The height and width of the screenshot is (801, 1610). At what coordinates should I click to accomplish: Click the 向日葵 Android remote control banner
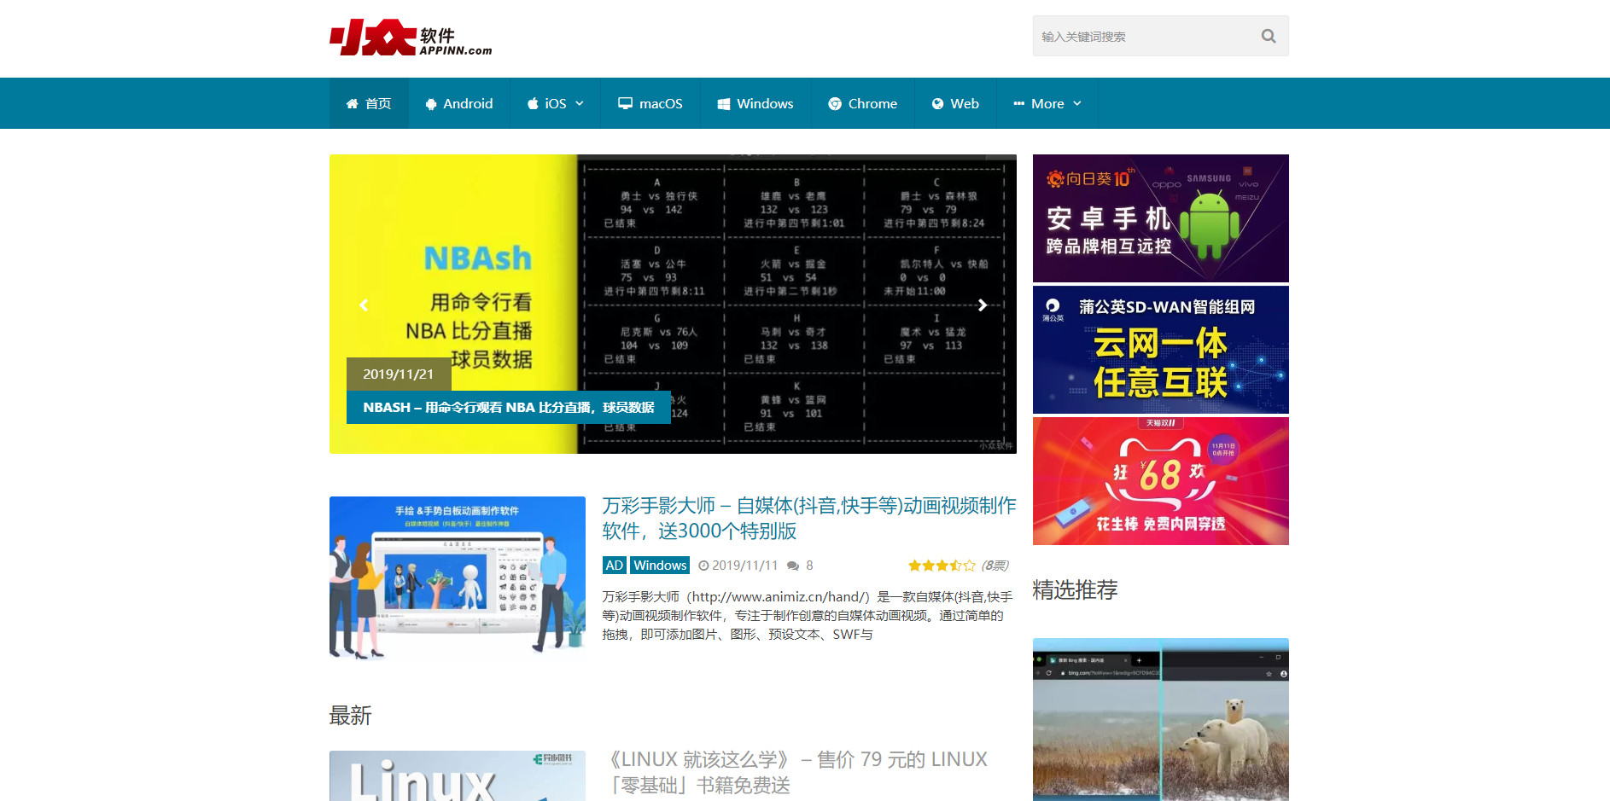(1160, 218)
